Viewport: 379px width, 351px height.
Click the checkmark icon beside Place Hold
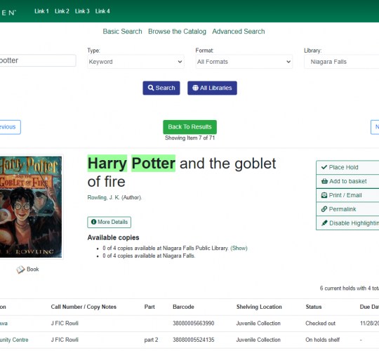[x=324, y=167]
